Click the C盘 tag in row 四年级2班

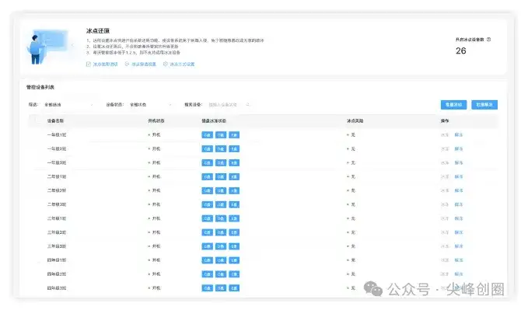click(x=208, y=274)
